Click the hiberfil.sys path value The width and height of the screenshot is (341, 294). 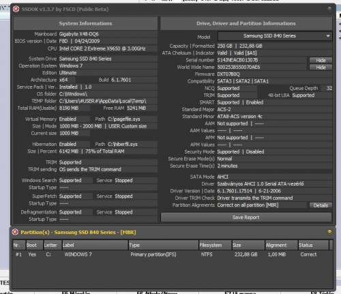(122, 144)
